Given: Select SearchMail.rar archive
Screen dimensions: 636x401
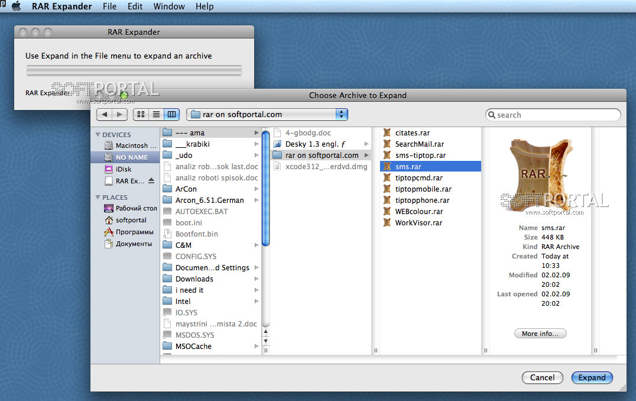Looking at the screenshot, I should [430, 144].
